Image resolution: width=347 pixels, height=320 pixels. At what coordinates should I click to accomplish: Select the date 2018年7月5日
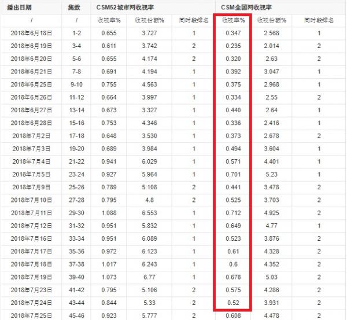click(31, 175)
